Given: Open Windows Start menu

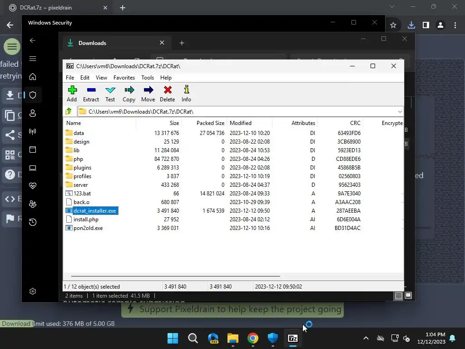Looking at the screenshot, I should (x=173, y=338).
